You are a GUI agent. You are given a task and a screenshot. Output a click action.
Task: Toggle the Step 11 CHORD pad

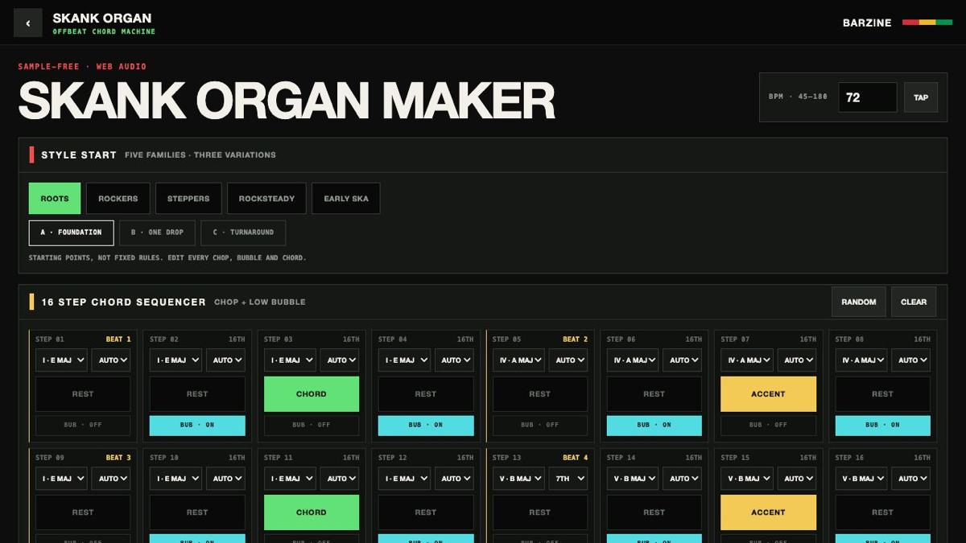click(312, 512)
